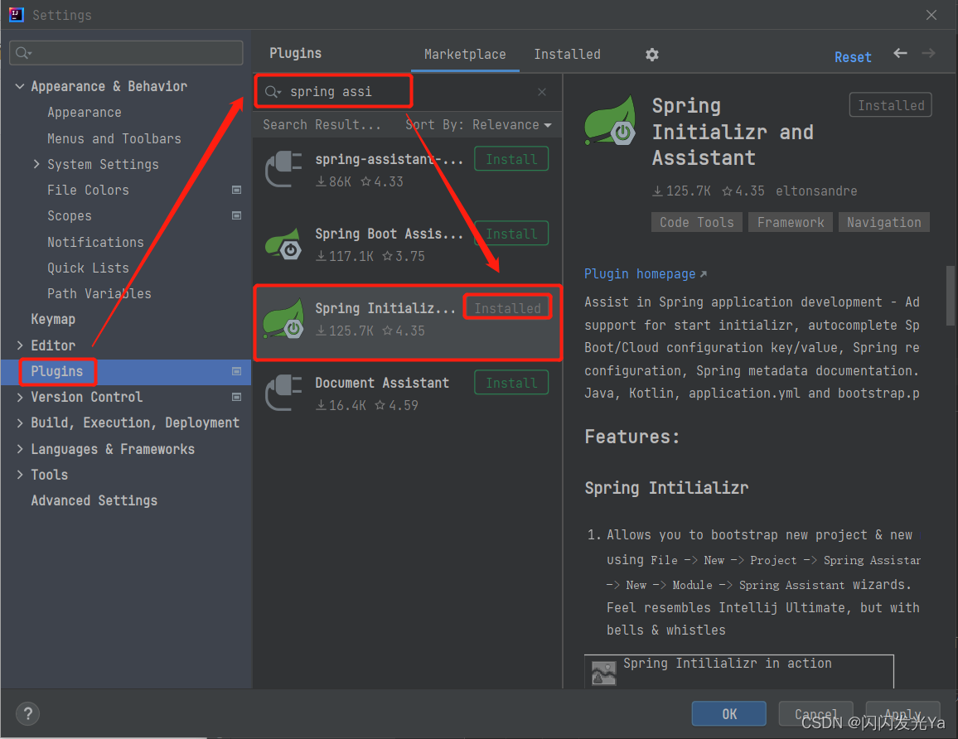Click the Spring Intilializr in action image
Viewport: 958px width, 739px height.
coord(603,674)
